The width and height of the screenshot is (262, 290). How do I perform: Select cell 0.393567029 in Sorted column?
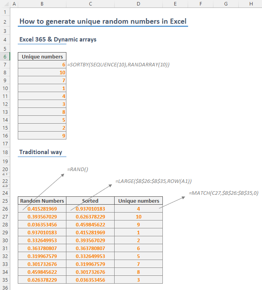point(90,240)
